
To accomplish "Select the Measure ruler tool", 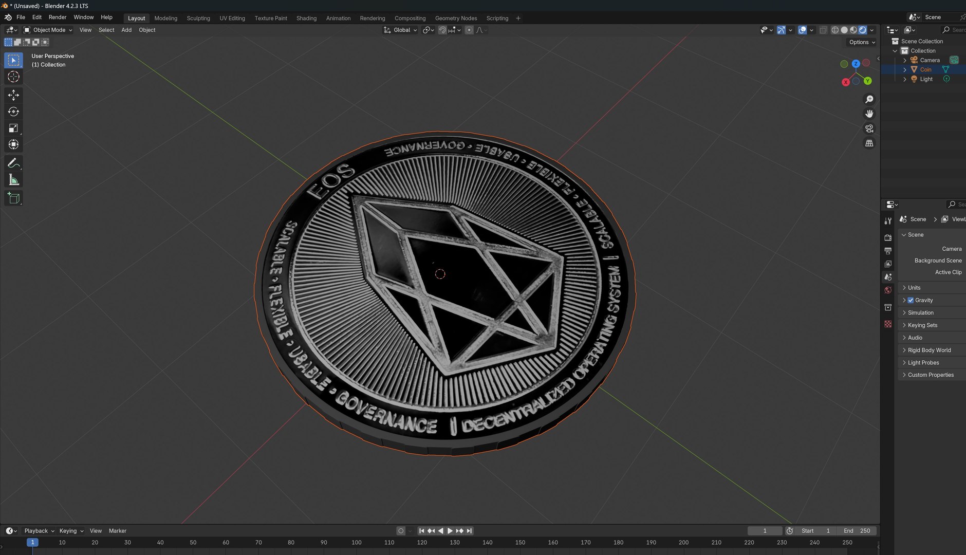I will point(13,180).
